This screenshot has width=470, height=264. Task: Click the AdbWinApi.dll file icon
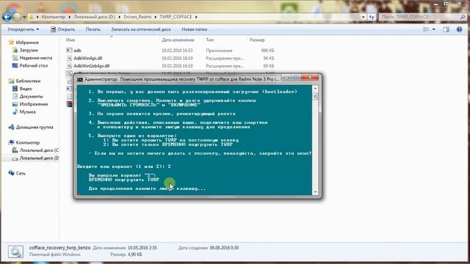coord(69,58)
